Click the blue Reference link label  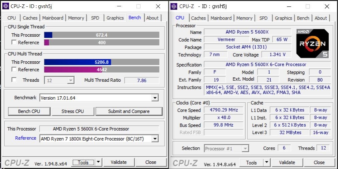click(x=26, y=138)
